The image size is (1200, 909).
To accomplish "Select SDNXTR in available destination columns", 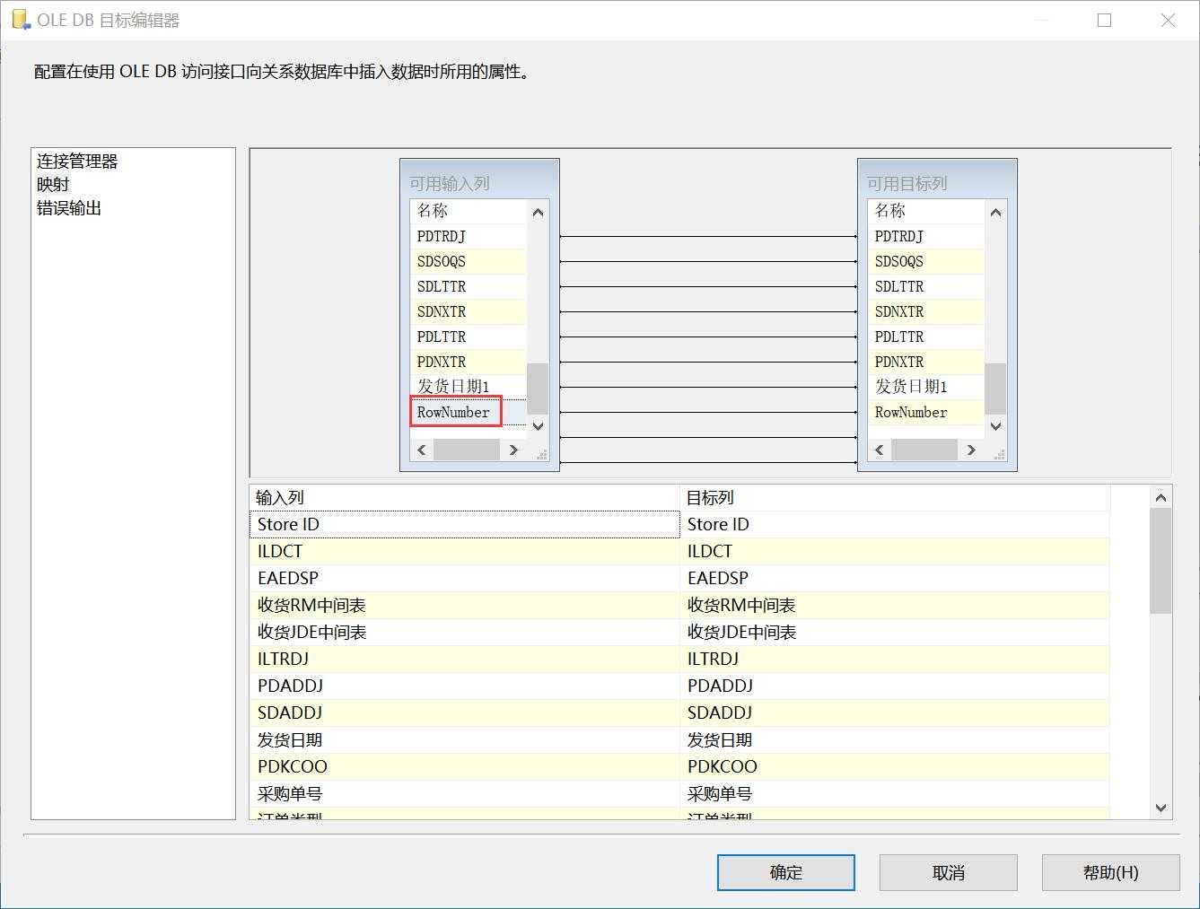I will pyautogui.click(x=925, y=311).
